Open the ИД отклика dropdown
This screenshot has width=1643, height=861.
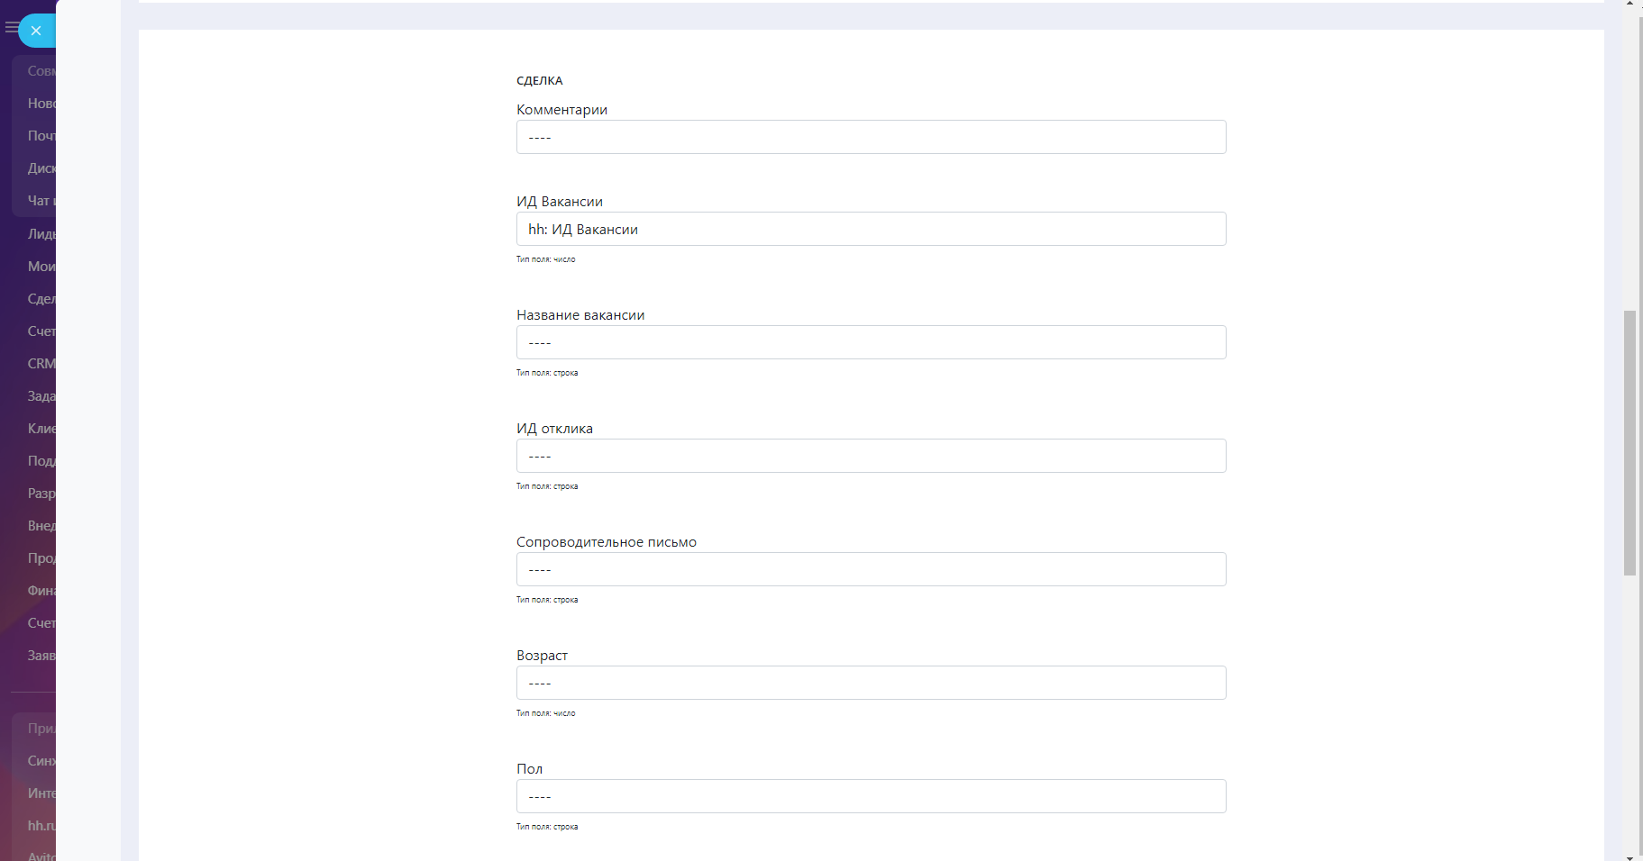871,456
